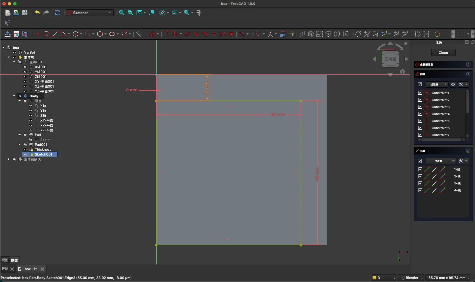Uncheck the Constraint1 checkbox

(x=420, y=93)
